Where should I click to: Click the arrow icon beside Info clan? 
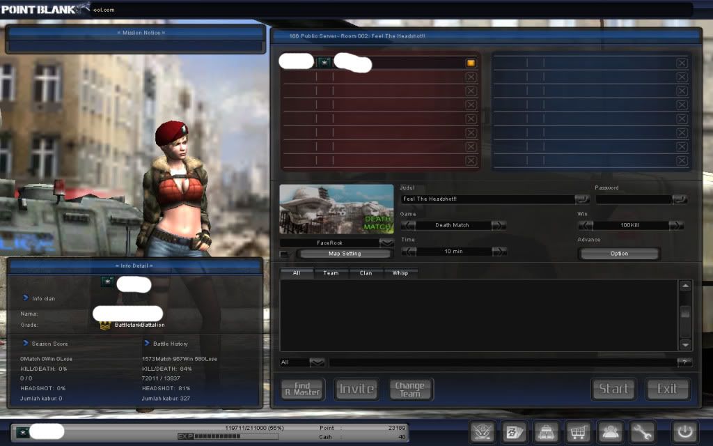pyautogui.click(x=26, y=298)
